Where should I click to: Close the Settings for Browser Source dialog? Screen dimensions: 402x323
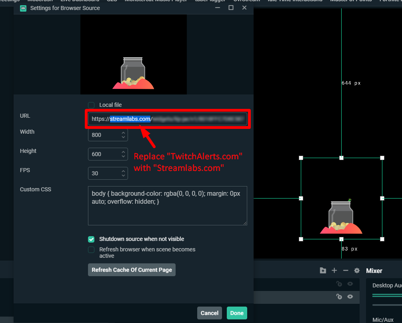tap(244, 8)
